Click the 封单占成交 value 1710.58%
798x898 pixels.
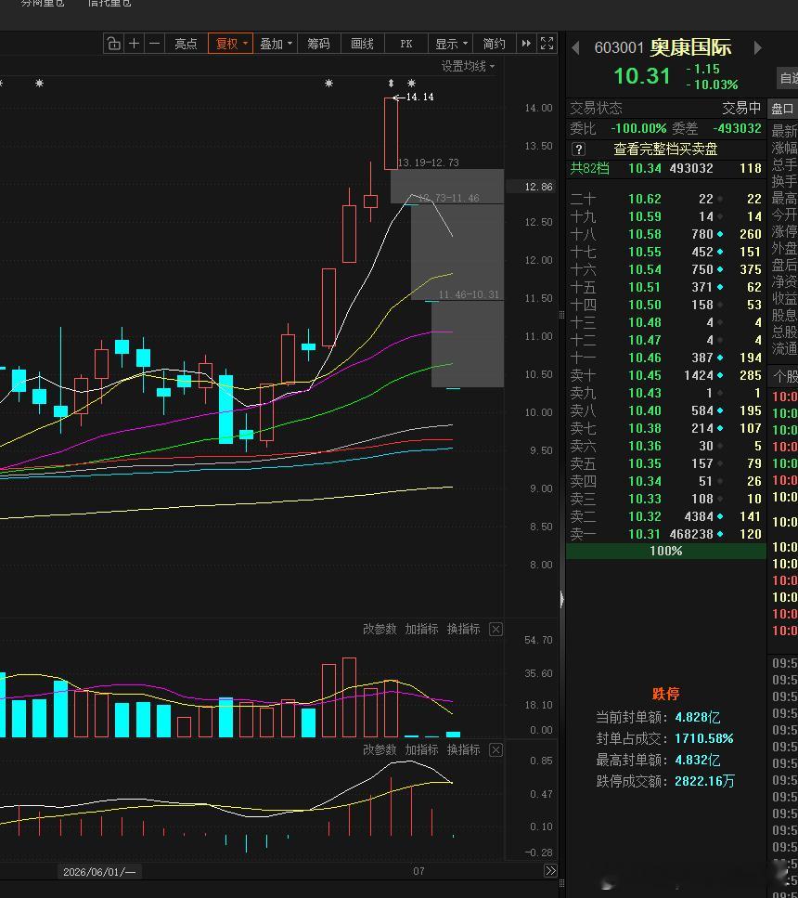coord(704,739)
